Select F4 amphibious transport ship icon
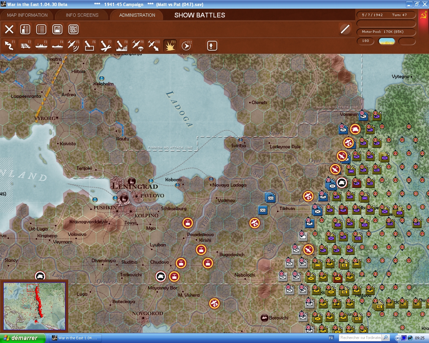This screenshot has height=343, width=429. click(58, 46)
